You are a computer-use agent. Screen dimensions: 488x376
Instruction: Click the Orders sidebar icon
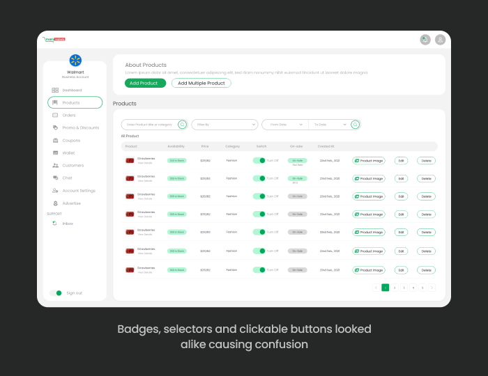[55, 116]
